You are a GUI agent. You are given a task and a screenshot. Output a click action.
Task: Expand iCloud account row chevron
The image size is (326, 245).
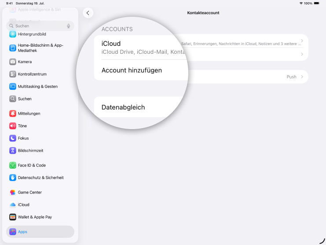(x=302, y=41)
